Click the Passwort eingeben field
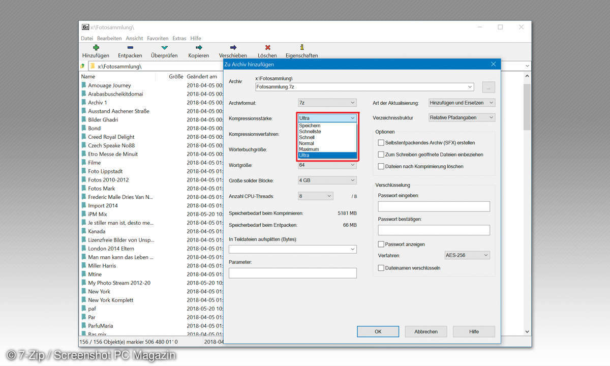 (x=434, y=206)
